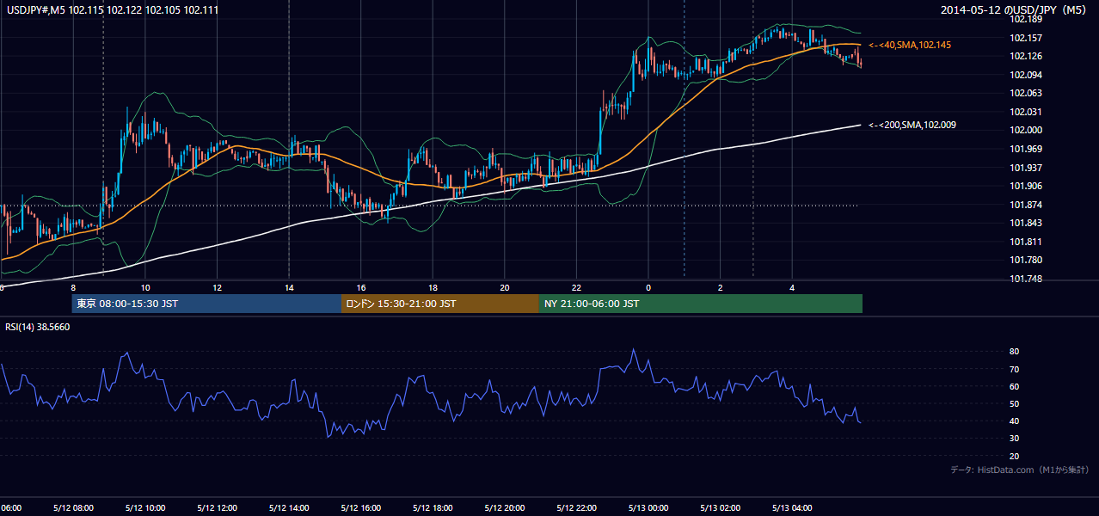The height and width of the screenshot is (516, 1099).
Task: Open the HistData.com data source credit
Action: [x=1019, y=470]
